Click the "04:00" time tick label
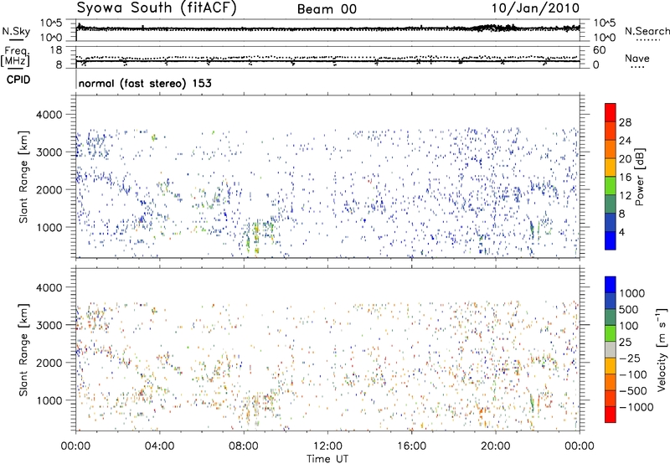This screenshot has width=670, height=464. click(159, 446)
